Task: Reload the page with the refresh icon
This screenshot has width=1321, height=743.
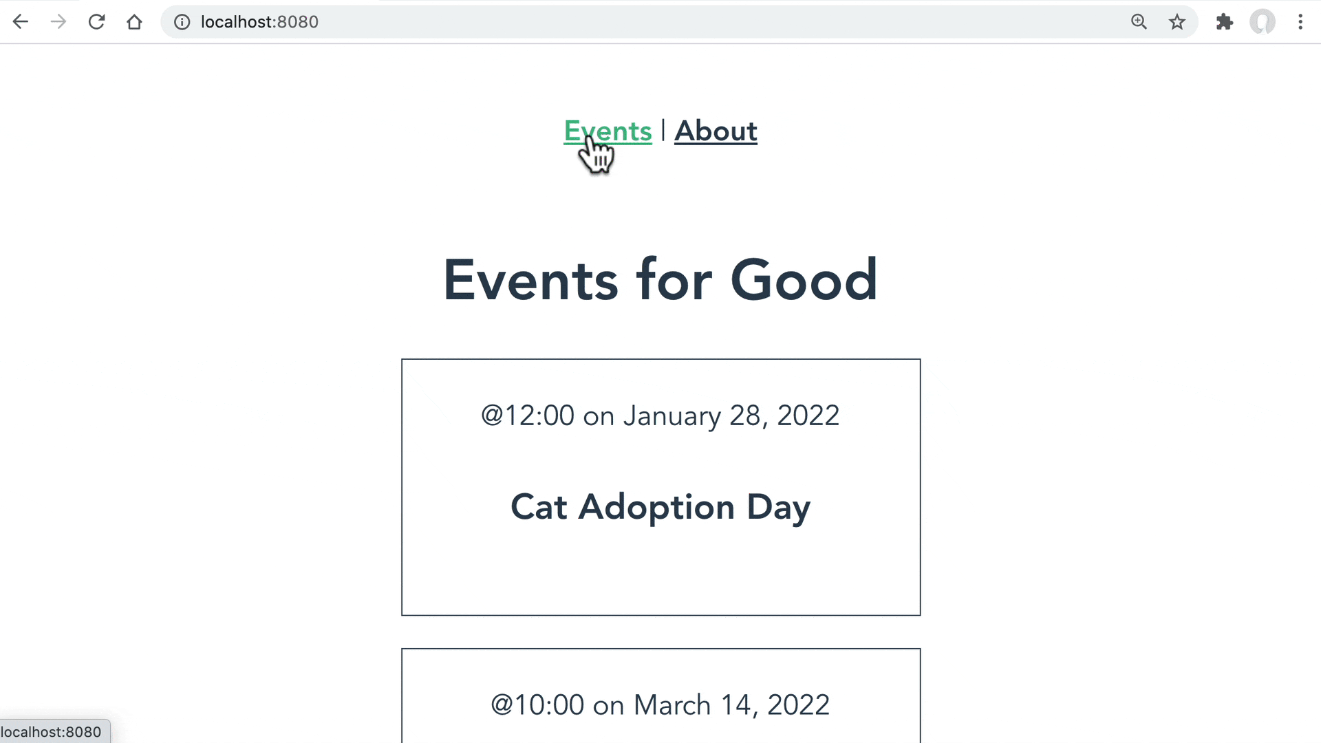Action: [x=96, y=22]
